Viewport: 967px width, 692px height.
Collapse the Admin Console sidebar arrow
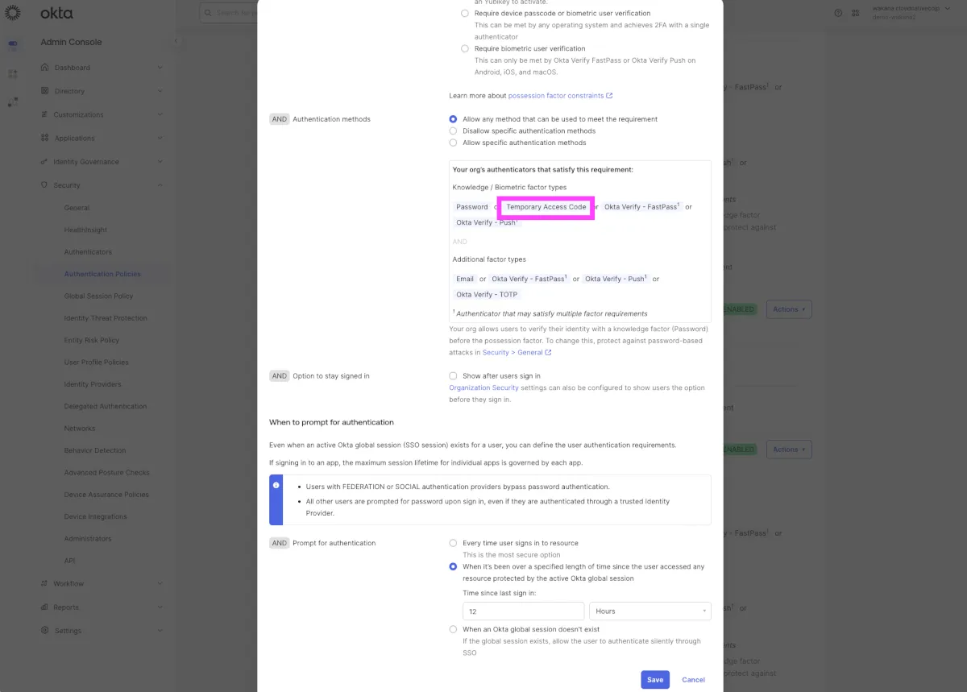[x=176, y=42]
